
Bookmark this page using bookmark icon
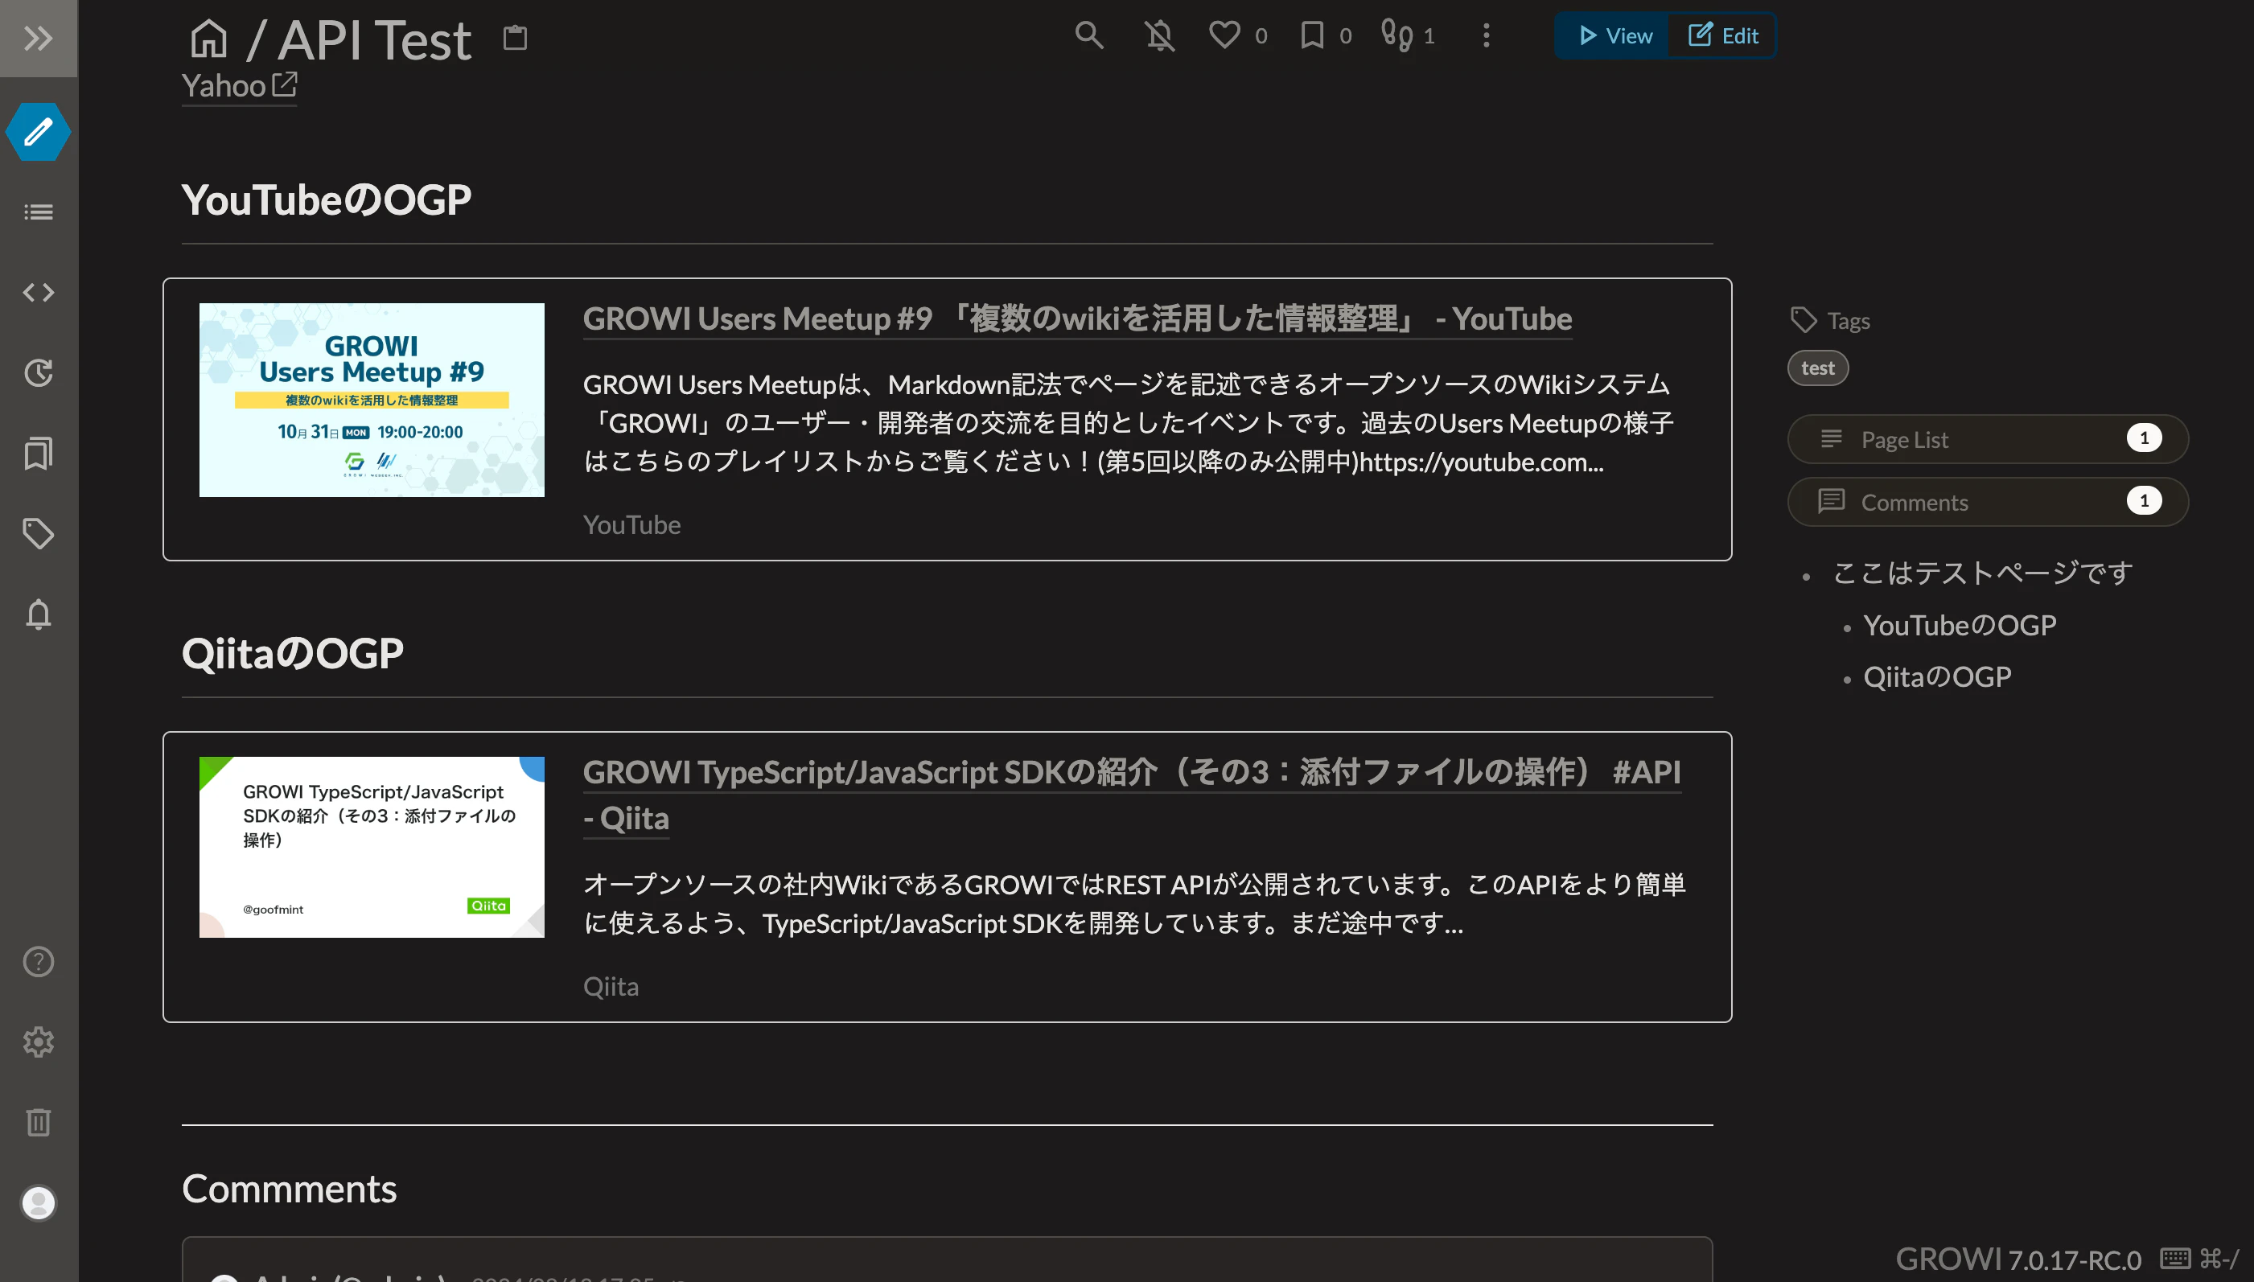tap(1312, 35)
